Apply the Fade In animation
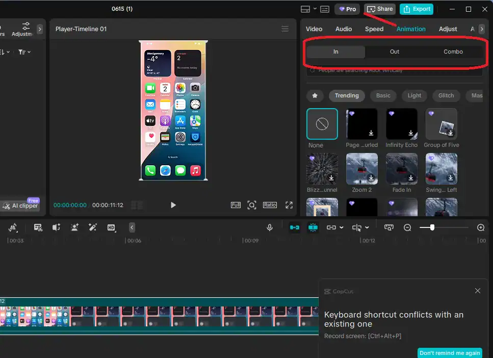 pyautogui.click(x=402, y=169)
